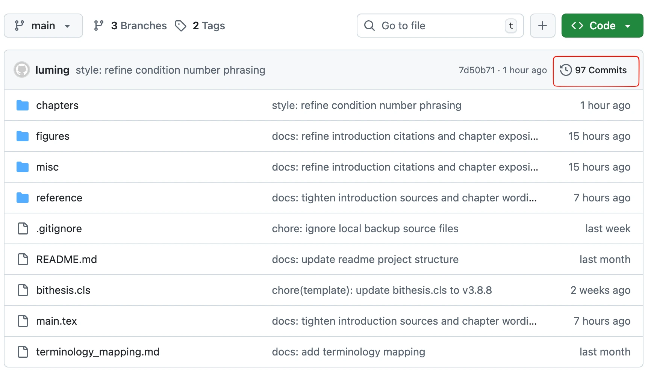Click '1 hour ago' timestamp in chapters row
Screen dimensions: 648x372
coord(605,105)
